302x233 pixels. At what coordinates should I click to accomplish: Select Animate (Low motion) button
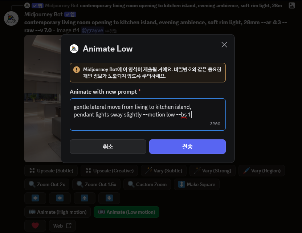point(127,212)
